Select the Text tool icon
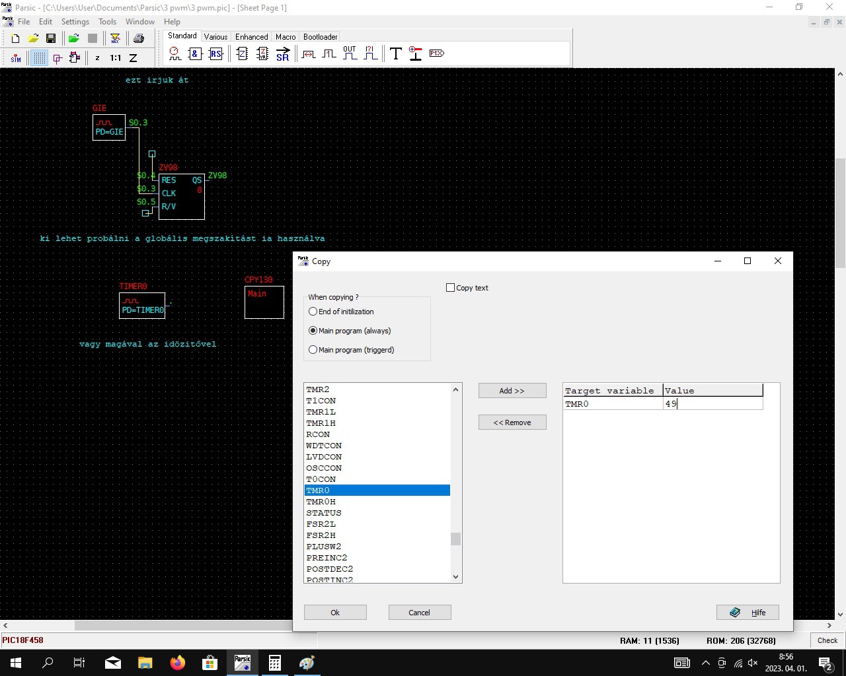The height and width of the screenshot is (676, 846). coord(396,54)
